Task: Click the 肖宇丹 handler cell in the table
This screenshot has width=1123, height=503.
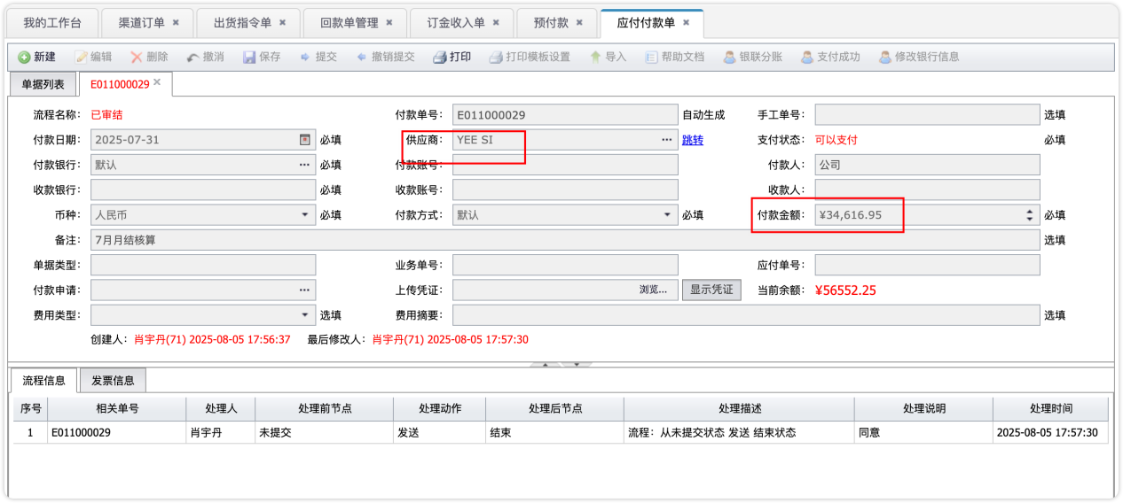Action: (221, 433)
